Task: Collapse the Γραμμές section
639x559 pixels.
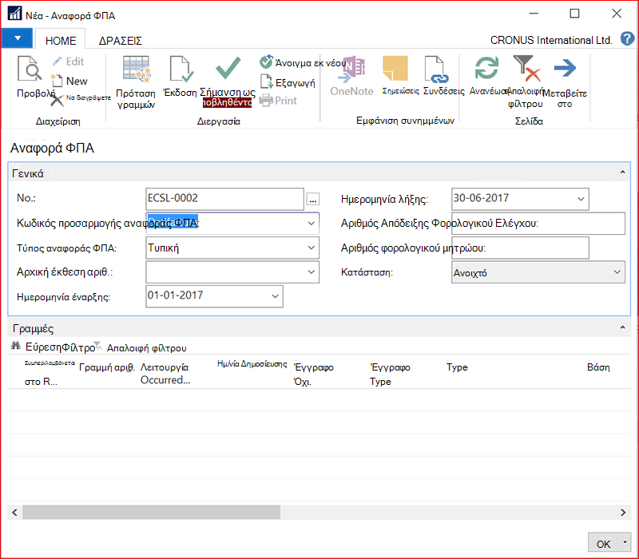Action: tap(622, 327)
